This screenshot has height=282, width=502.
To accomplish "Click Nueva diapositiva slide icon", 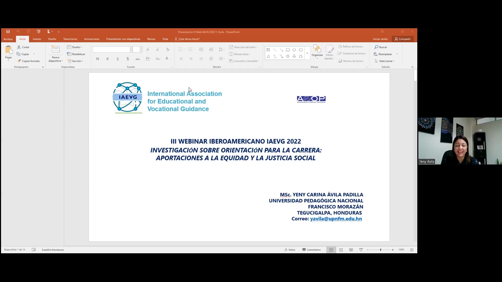I will coord(55,49).
